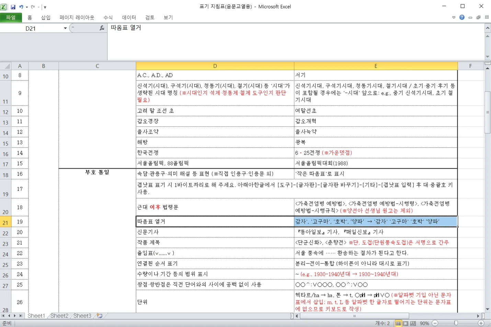491x327 pixels.
Task: Open the Name Box dropdown arrow
Action: pyautogui.click(x=65, y=29)
